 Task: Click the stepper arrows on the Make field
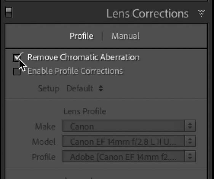[x=190, y=126]
